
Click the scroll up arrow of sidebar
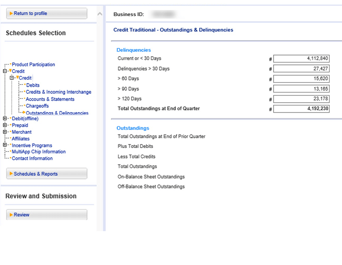click(100, 14)
